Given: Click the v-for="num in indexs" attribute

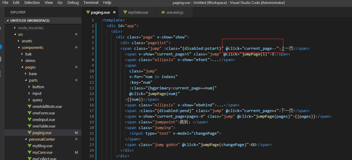Looking at the screenshot, I should 153,77.
